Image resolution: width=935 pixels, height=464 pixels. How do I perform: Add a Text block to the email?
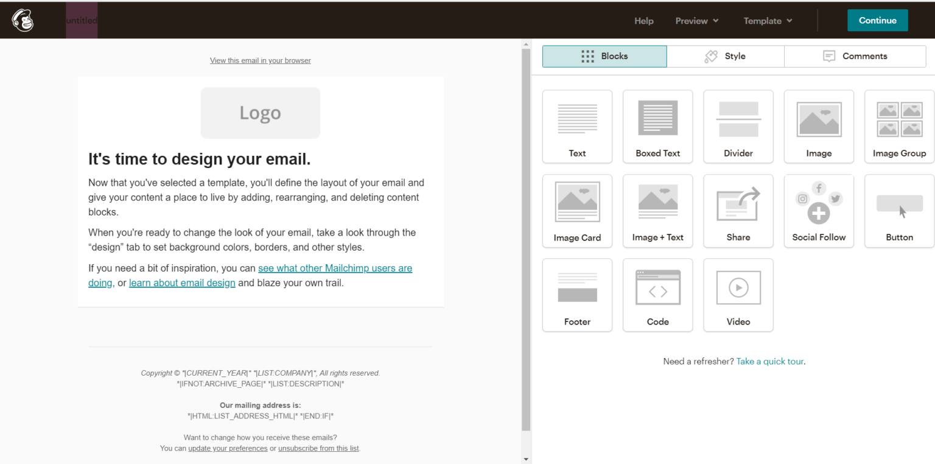577,126
